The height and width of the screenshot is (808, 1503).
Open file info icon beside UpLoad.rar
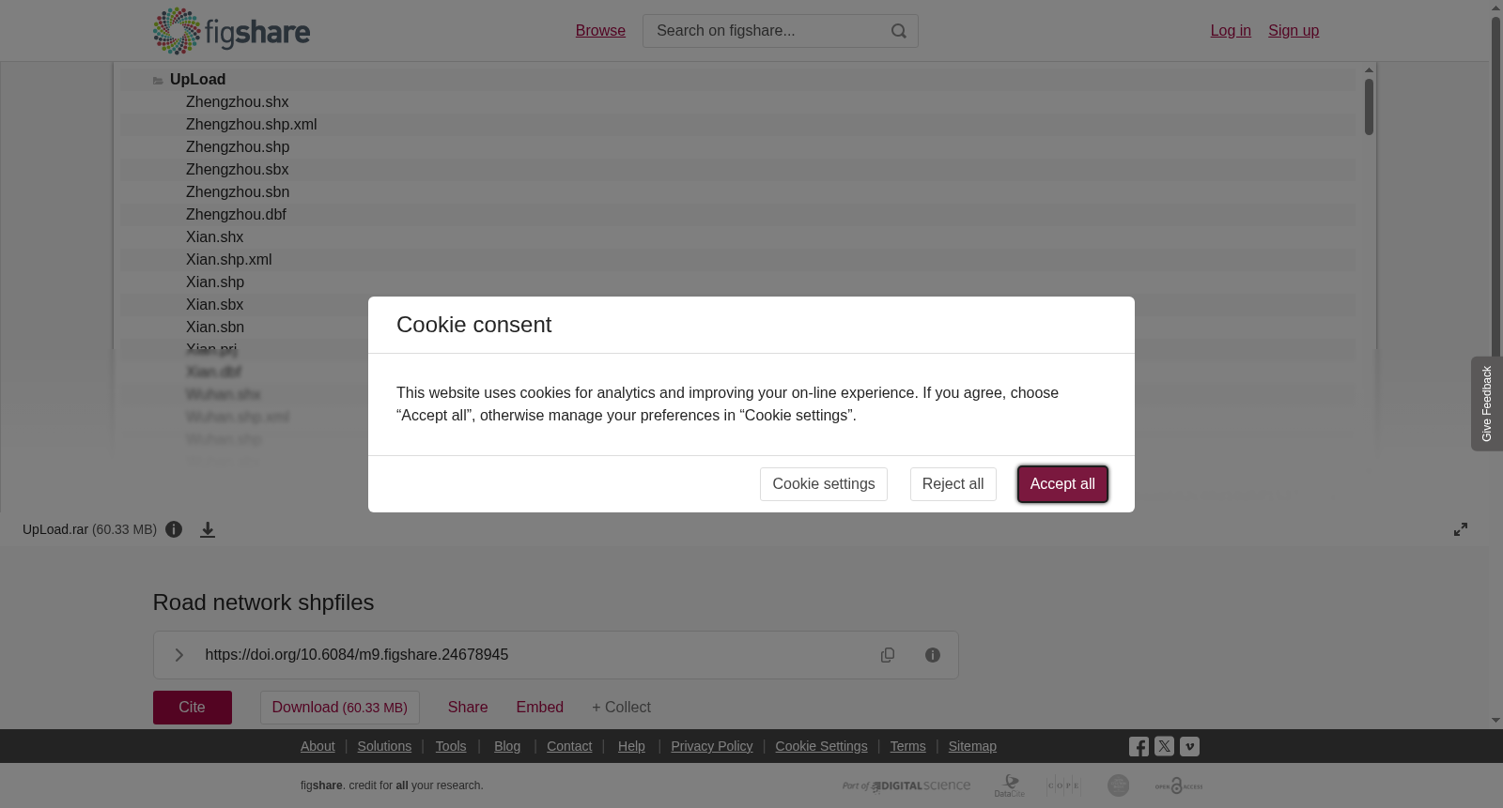click(174, 529)
